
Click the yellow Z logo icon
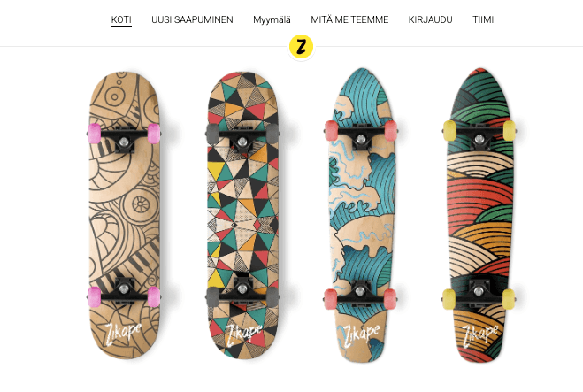click(301, 47)
